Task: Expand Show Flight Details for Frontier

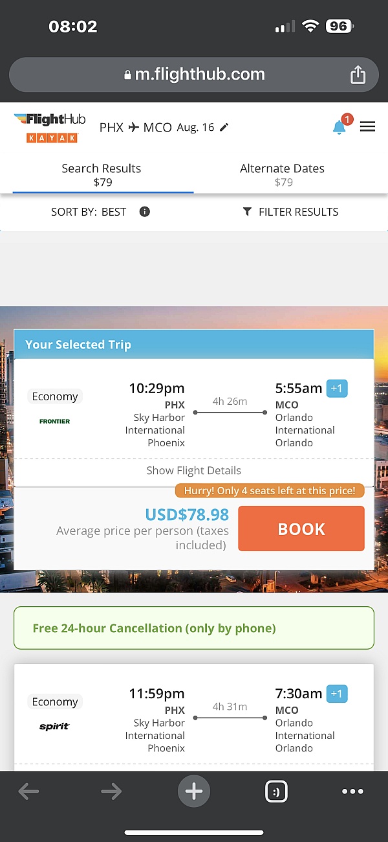Action: pyautogui.click(x=193, y=471)
